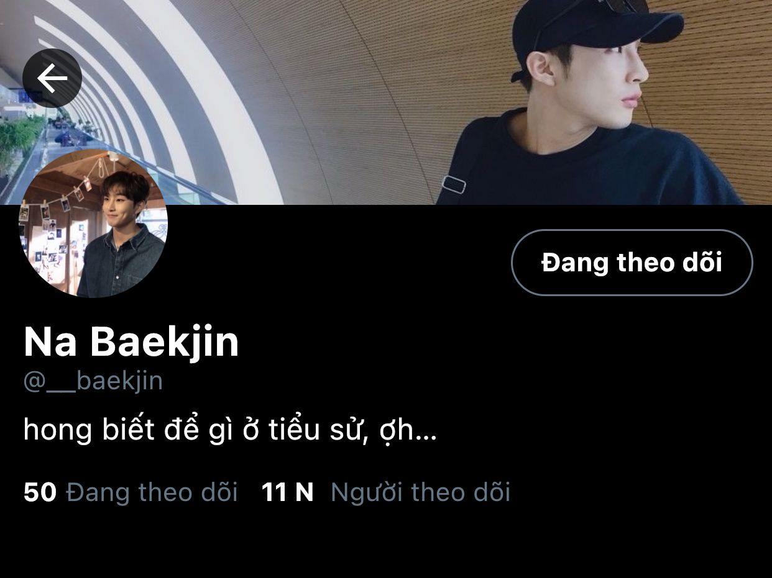
Task: Open the 11 N followers count
Action: (x=287, y=492)
